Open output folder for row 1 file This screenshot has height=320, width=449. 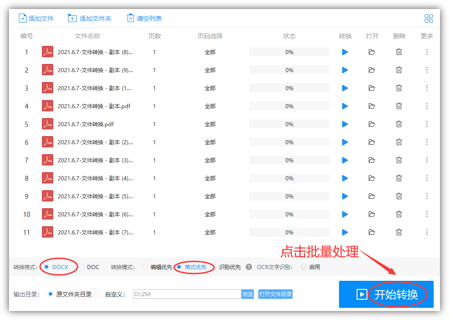[x=371, y=52]
